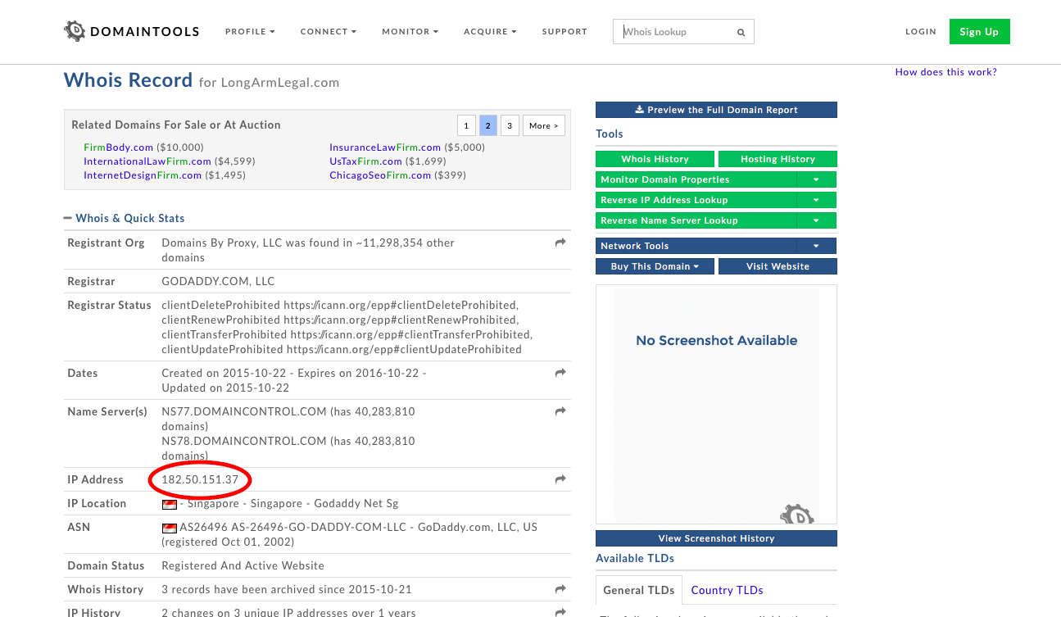Click the Whois Lookup search magnifier icon

pyautogui.click(x=741, y=33)
